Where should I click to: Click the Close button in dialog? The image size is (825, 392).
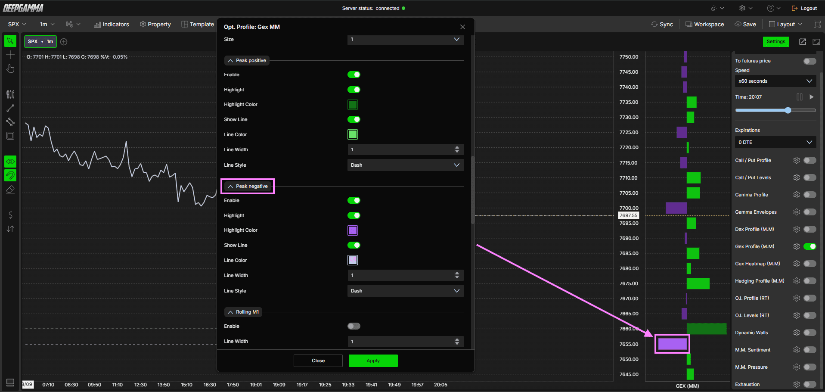point(318,361)
